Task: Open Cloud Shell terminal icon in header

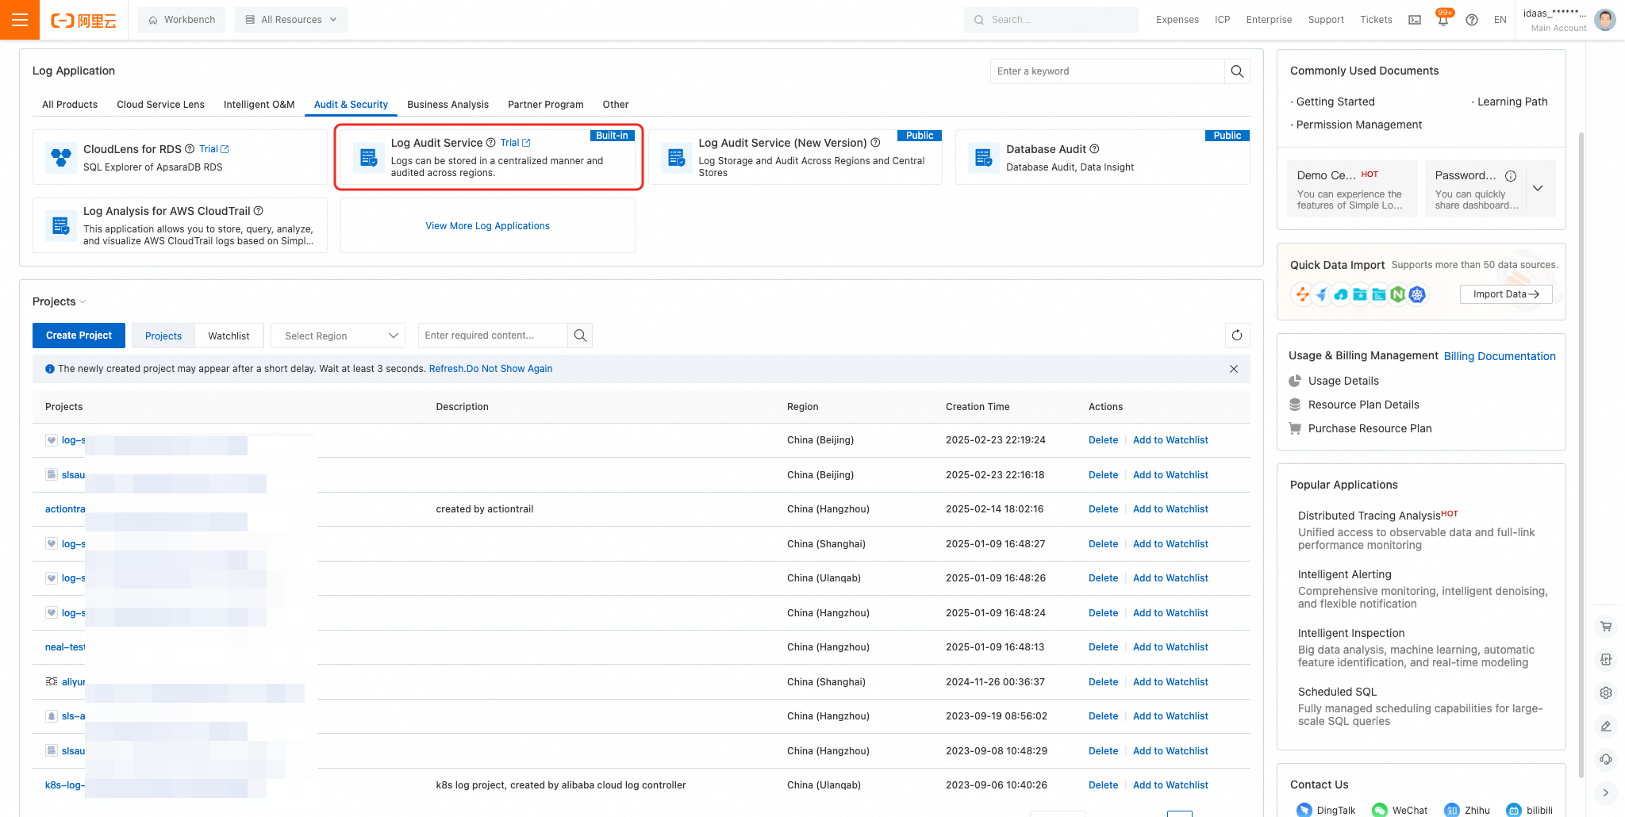Action: 1415,20
